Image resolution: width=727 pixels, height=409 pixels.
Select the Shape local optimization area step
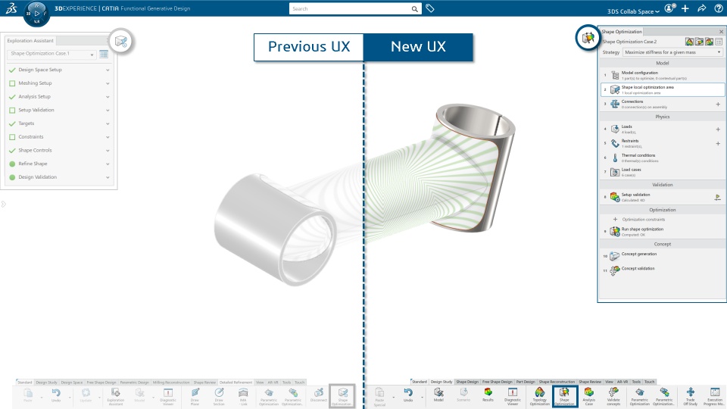click(663, 89)
